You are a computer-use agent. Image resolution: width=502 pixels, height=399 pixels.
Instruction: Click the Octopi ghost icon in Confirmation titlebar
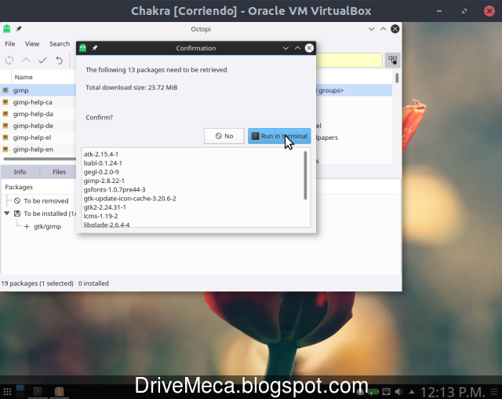click(x=83, y=48)
